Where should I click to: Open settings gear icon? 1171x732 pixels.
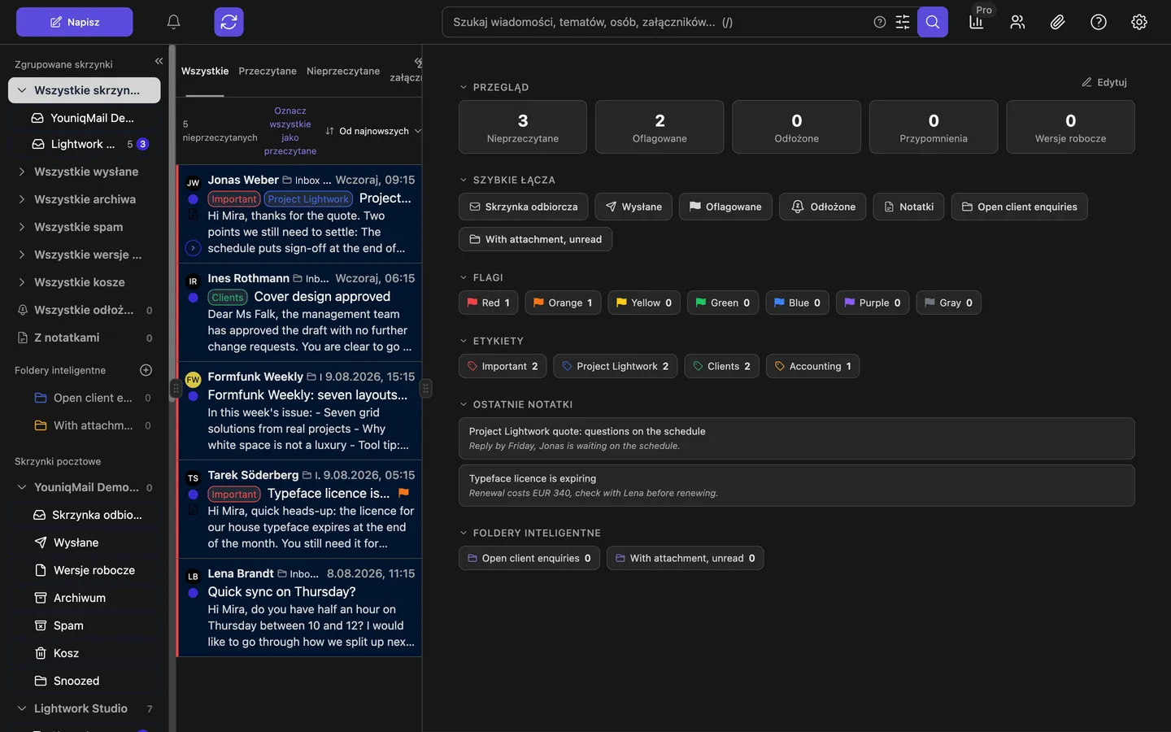pos(1139,22)
